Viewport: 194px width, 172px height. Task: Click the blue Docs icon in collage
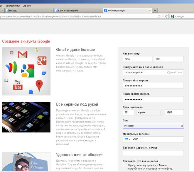click(x=31, y=92)
